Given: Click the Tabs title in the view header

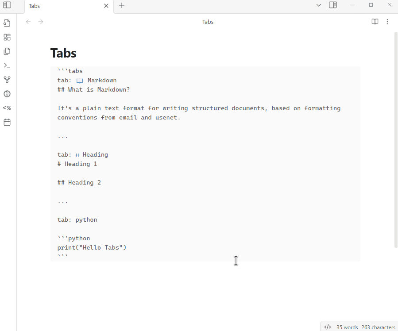Looking at the screenshot, I should tap(208, 22).
